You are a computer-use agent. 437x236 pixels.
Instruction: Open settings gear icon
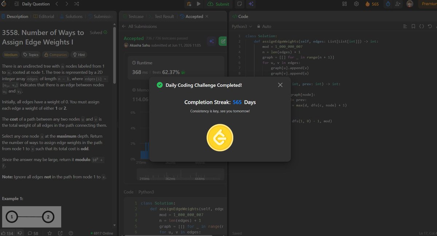pos(356,4)
